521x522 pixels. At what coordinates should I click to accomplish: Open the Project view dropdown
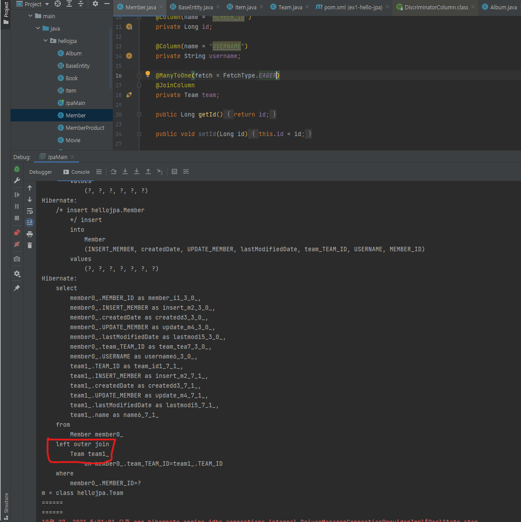[x=47, y=4]
